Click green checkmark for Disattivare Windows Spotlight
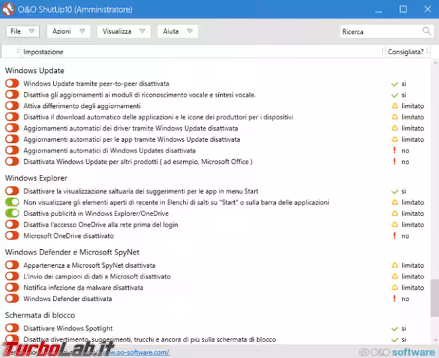Screen dimensions: 439x358 click(395, 329)
